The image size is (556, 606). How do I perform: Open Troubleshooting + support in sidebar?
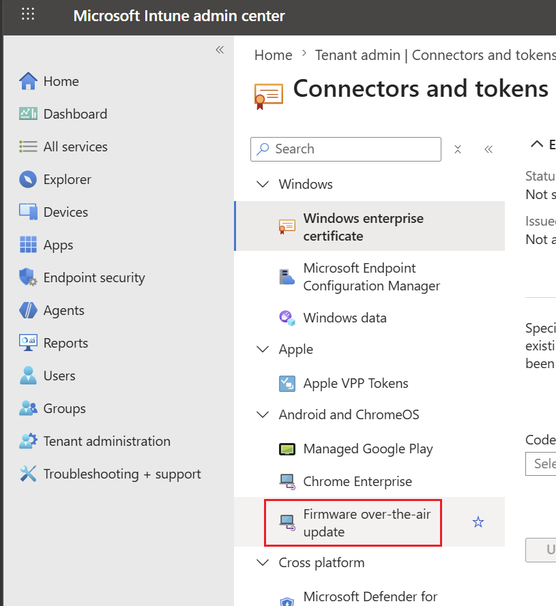point(122,474)
